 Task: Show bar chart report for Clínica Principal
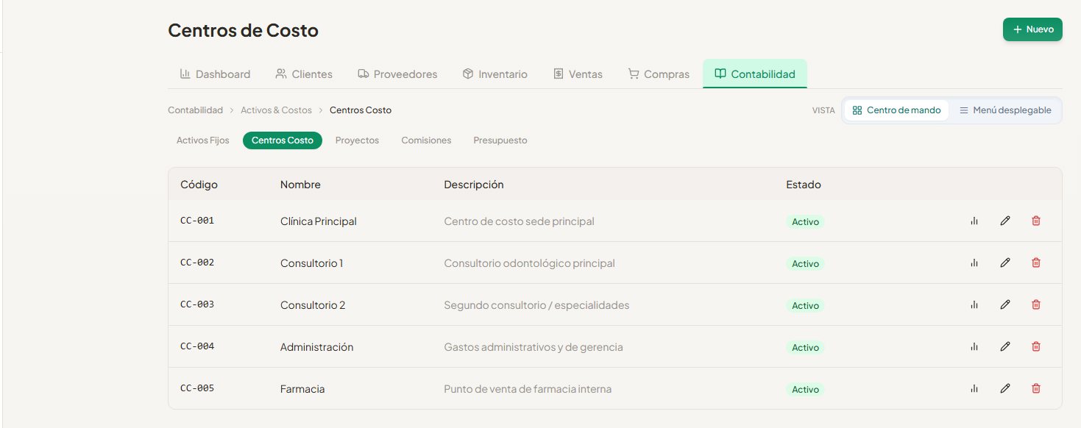[974, 221]
